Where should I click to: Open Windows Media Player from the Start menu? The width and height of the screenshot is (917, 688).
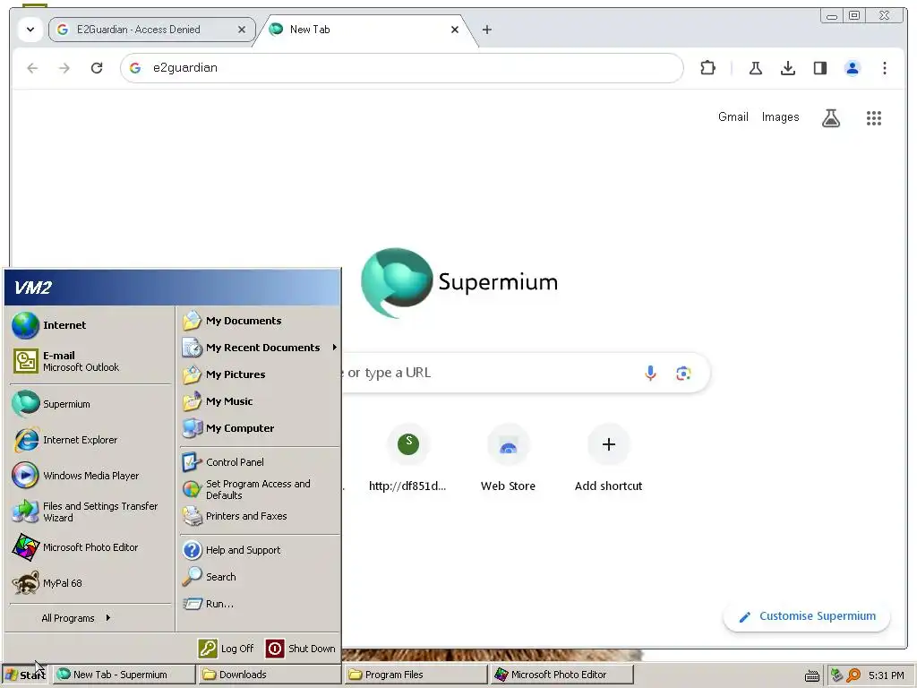(90, 476)
